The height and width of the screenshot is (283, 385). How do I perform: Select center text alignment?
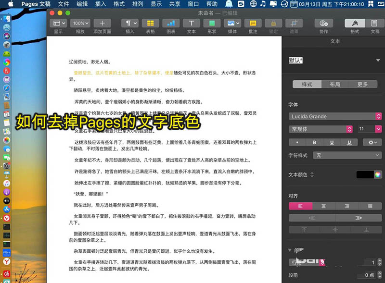click(x=323, y=206)
